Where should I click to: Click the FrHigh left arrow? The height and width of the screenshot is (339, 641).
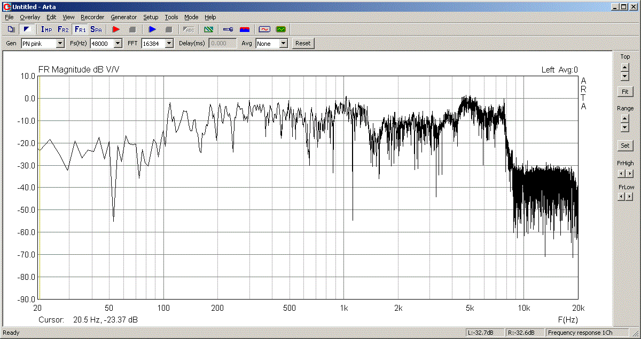[x=621, y=173]
